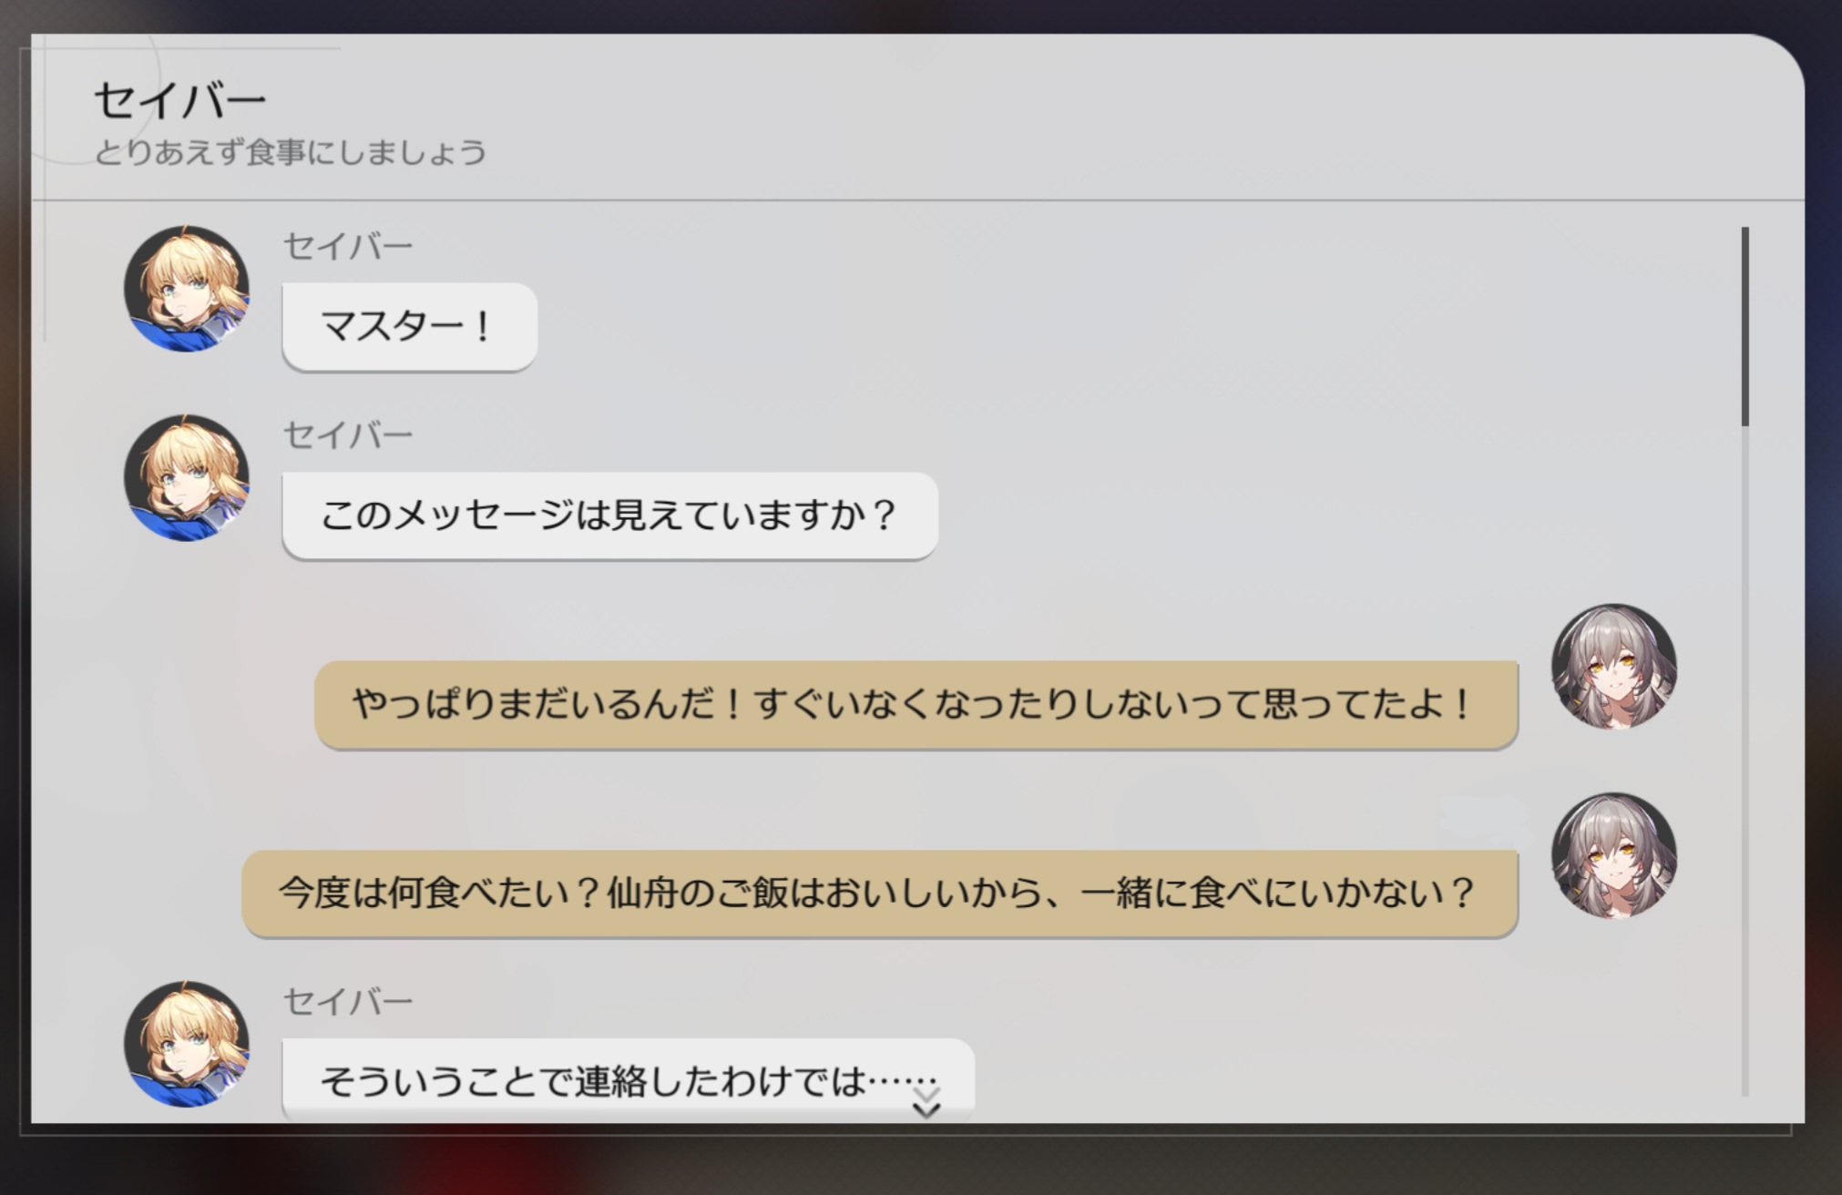This screenshot has width=1842, height=1195.
Task: Click the dark scrollbar thumb of chat
Action: (1745, 326)
